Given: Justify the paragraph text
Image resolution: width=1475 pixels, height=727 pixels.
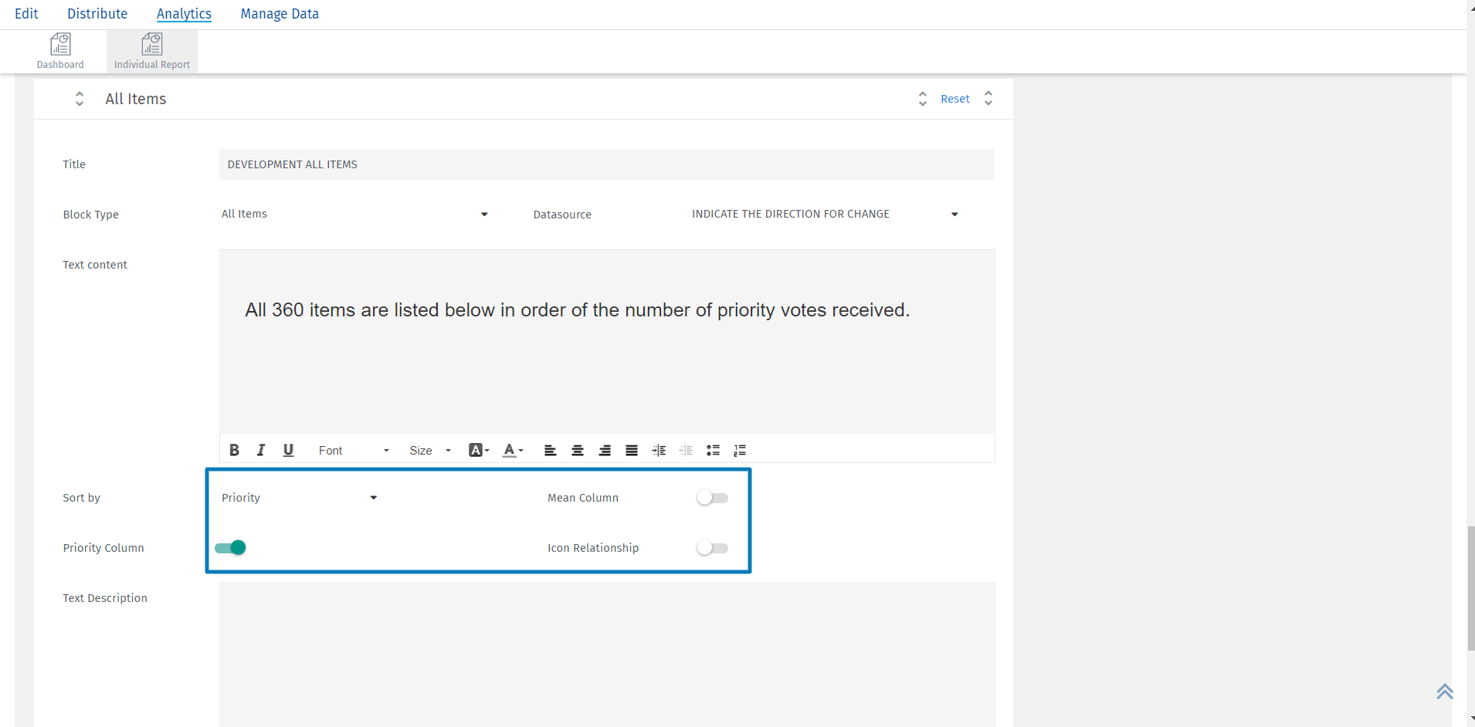Looking at the screenshot, I should [x=631, y=450].
